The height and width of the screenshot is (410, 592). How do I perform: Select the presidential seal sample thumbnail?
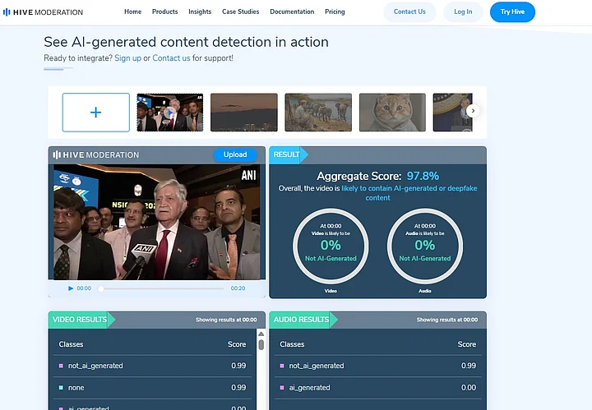click(453, 113)
